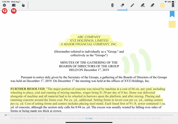Image resolution: width=178 pixels, height=124 pixels.
Task: Select the freehand highlighter marker tool
Action: point(152,5)
